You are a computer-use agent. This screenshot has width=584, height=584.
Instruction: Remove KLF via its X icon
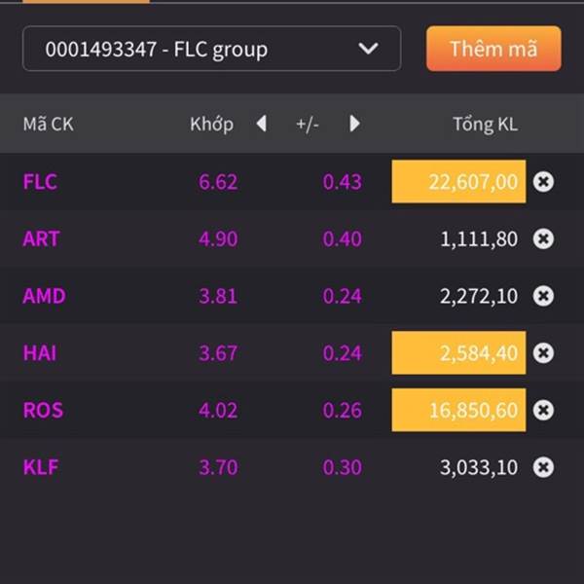click(x=543, y=467)
